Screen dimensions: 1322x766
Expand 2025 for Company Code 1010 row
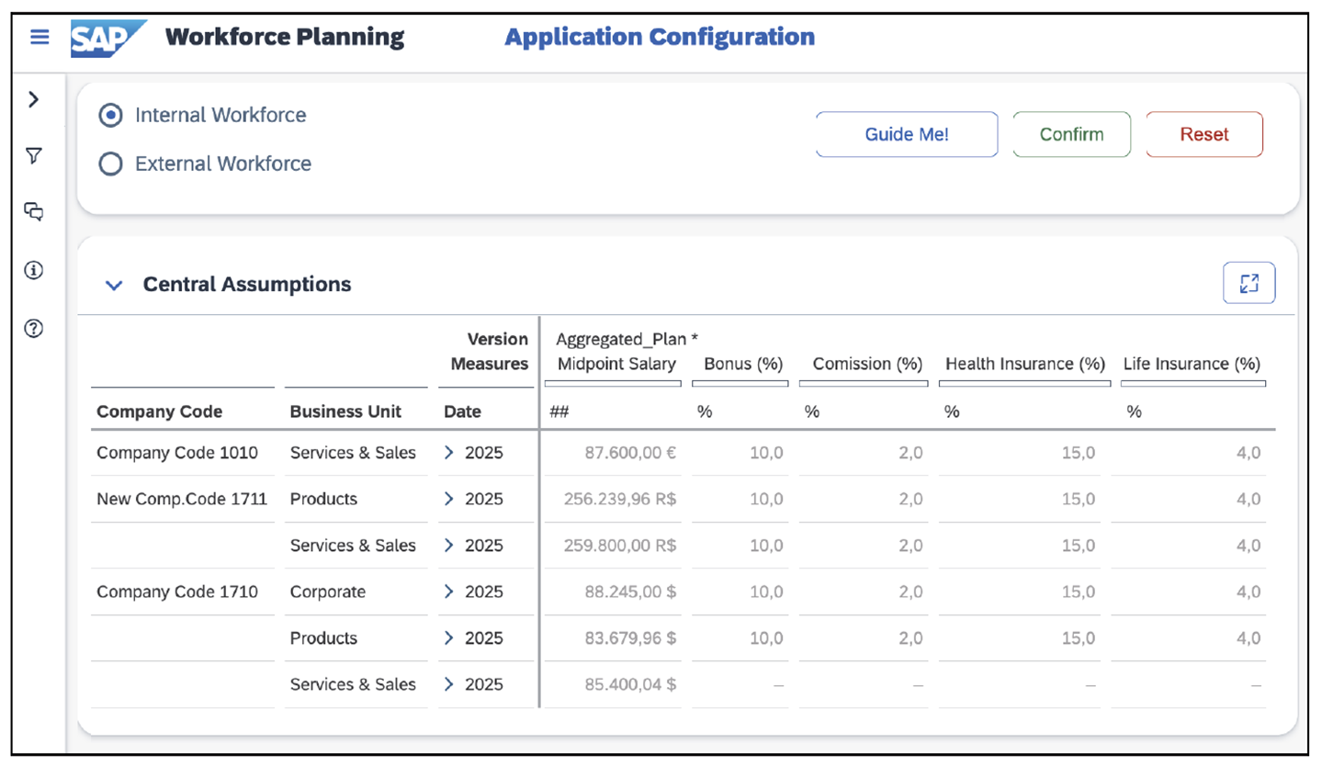[x=449, y=453]
